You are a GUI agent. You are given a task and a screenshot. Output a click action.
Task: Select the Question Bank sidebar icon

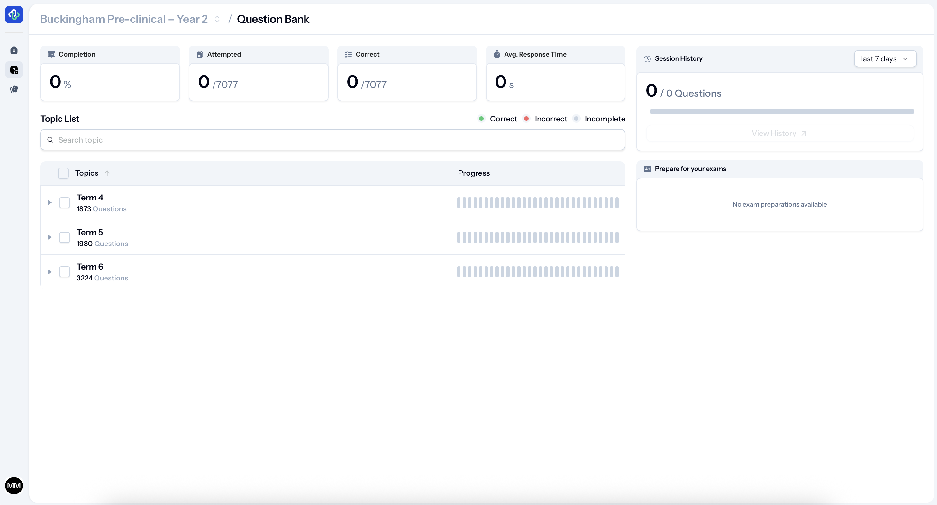(x=14, y=70)
